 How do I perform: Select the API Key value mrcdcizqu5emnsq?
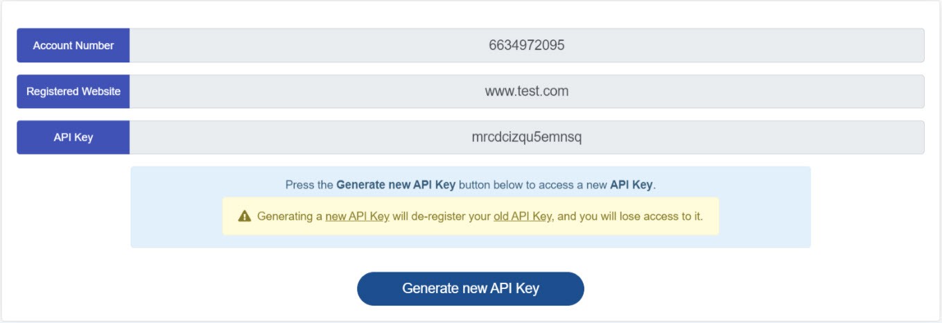(x=527, y=137)
